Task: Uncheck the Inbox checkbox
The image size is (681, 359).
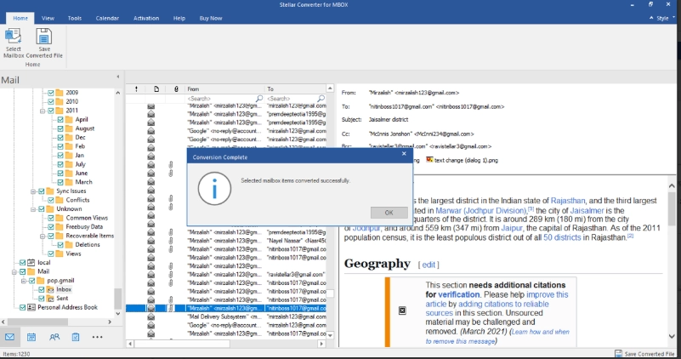Action: [42, 289]
